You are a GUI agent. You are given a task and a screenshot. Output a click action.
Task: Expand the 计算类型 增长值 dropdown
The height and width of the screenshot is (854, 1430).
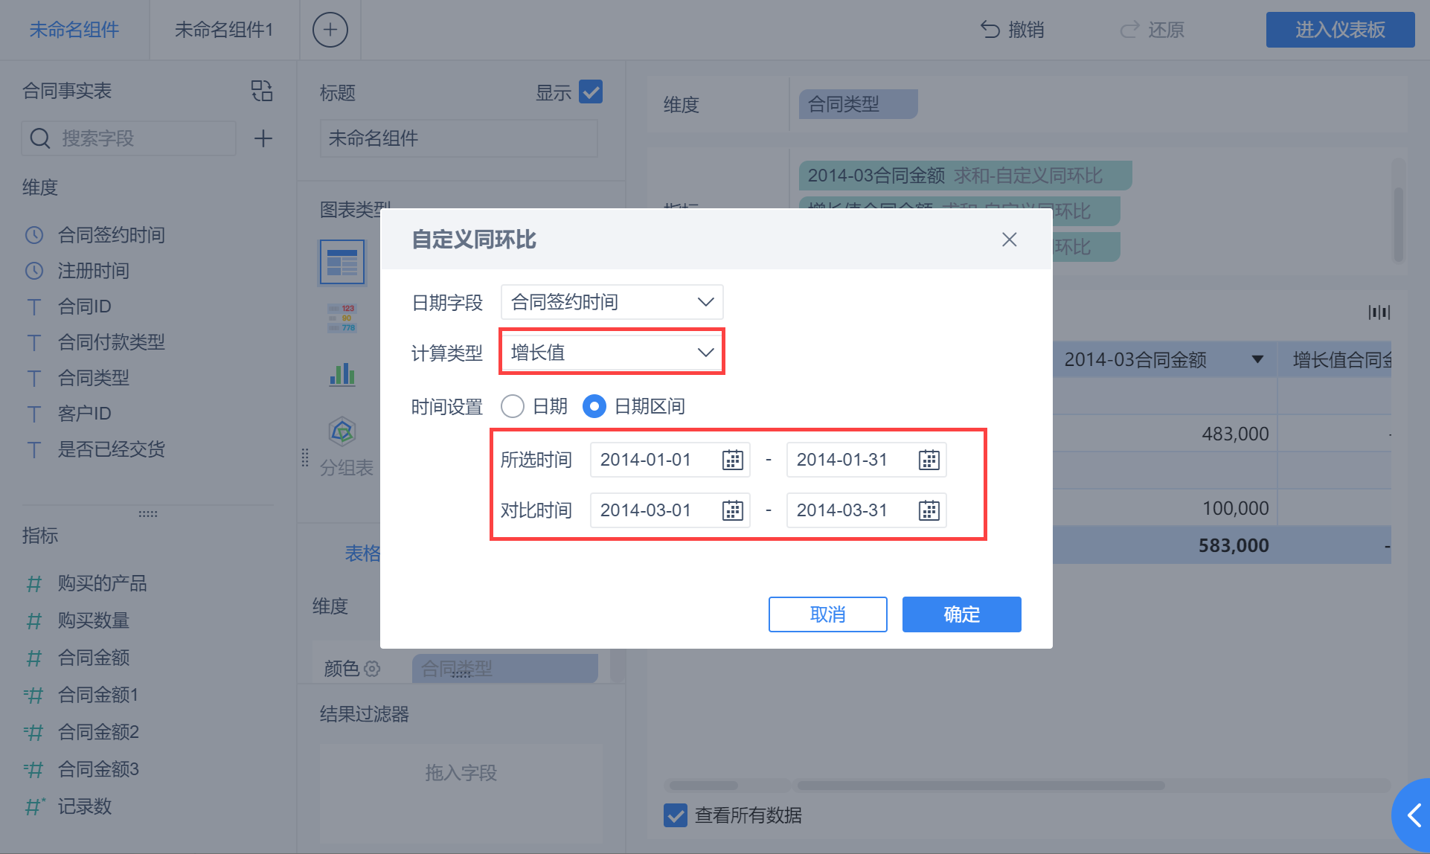tap(612, 353)
